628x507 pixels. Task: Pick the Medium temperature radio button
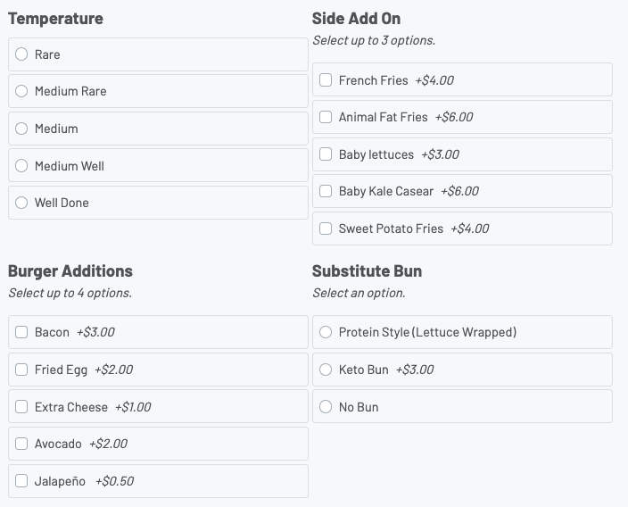tap(21, 129)
